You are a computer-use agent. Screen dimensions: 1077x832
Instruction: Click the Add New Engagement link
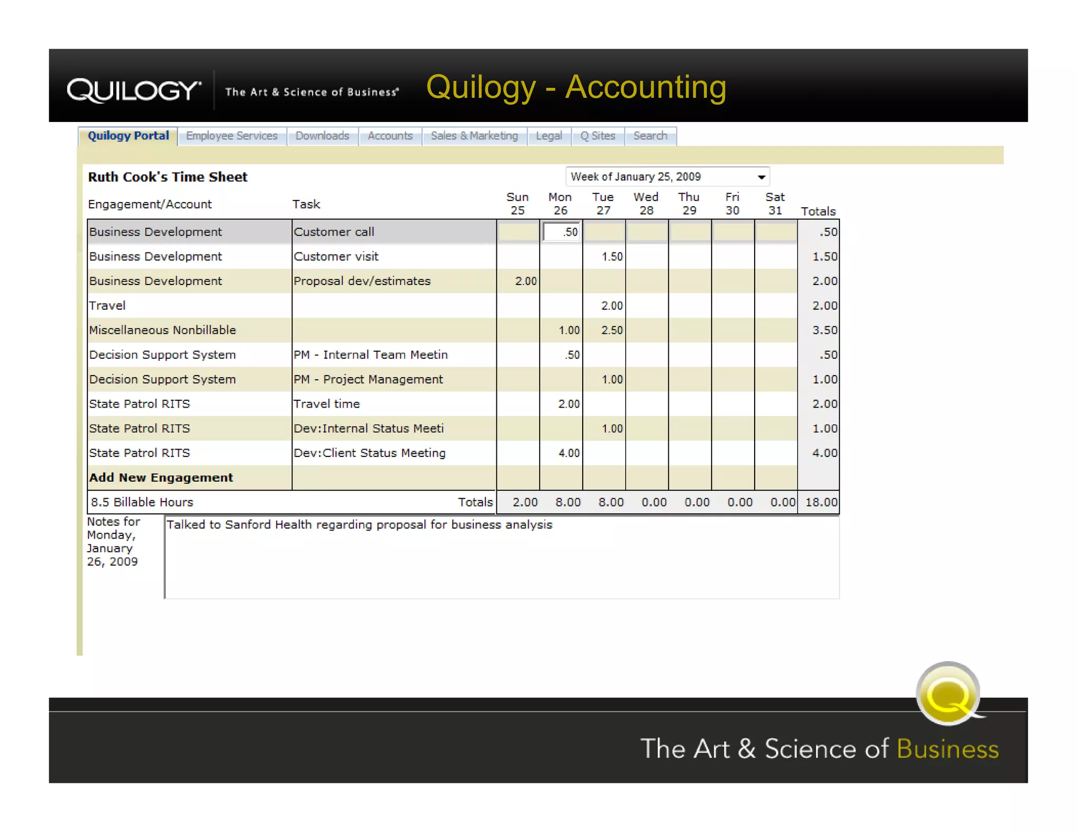[161, 478]
